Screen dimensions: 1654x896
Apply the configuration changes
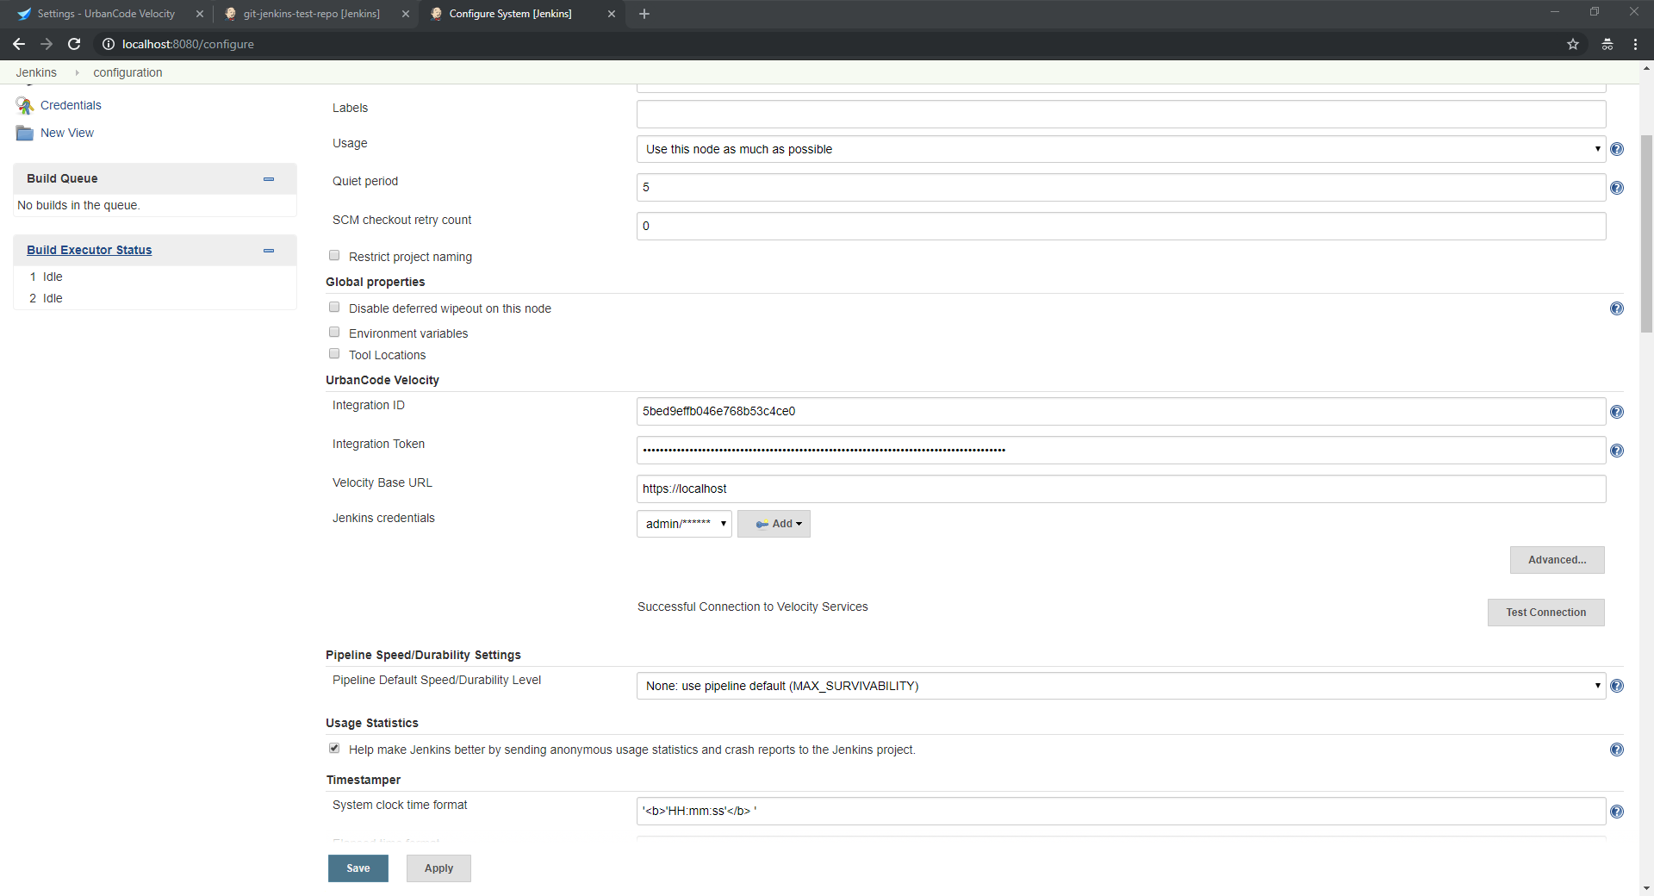(x=438, y=868)
